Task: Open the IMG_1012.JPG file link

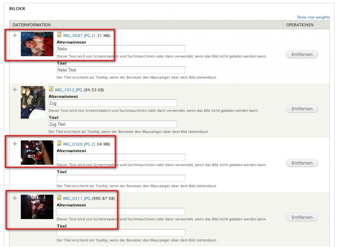Action: click(68, 90)
